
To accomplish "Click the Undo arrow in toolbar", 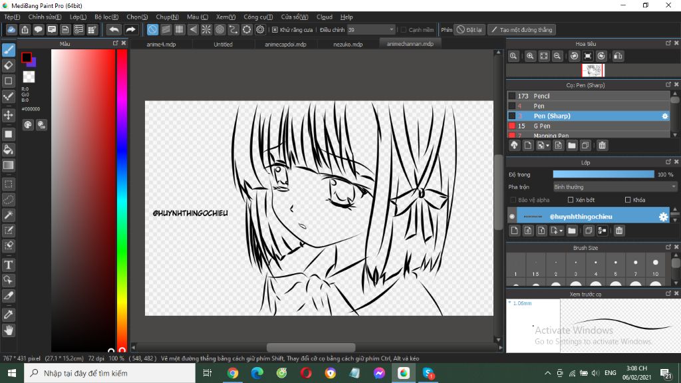I will (114, 29).
